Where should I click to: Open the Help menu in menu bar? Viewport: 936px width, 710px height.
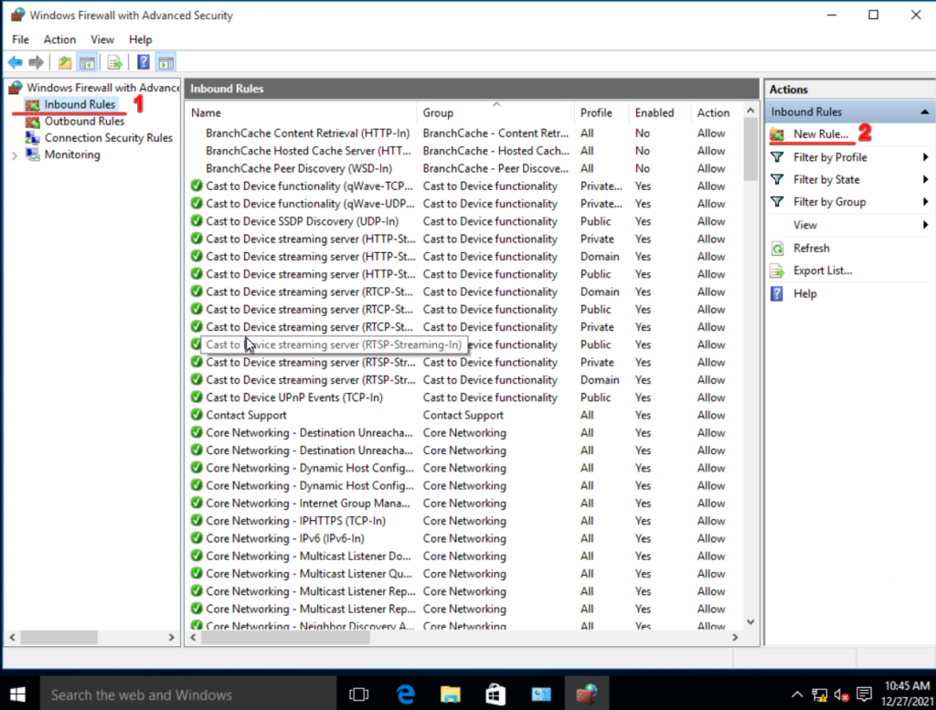(140, 39)
